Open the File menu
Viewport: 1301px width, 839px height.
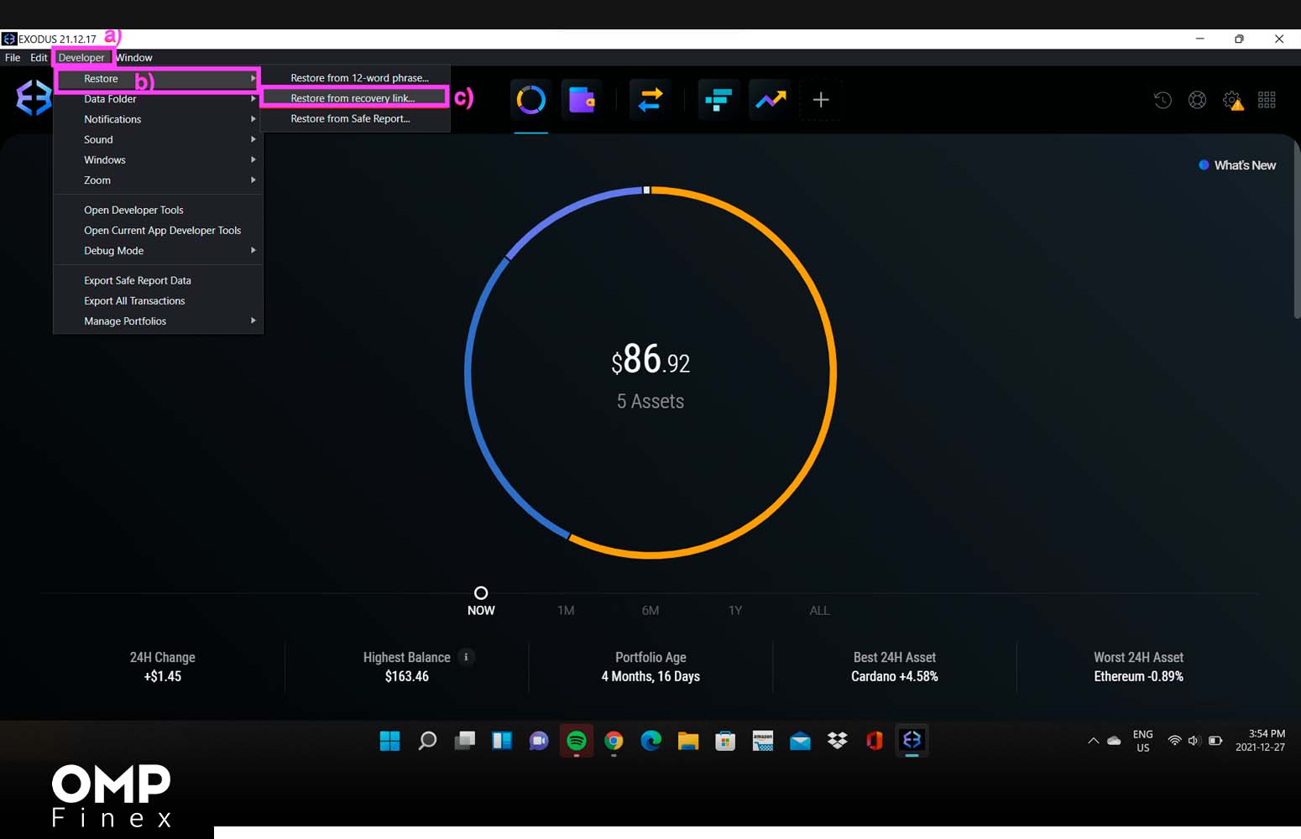click(x=13, y=58)
